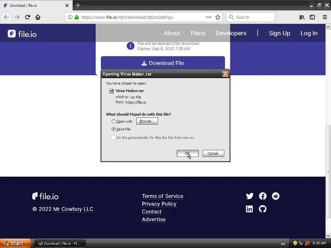
Task: Confirm the dialog with OK button
Action: [x=188, y=153]
